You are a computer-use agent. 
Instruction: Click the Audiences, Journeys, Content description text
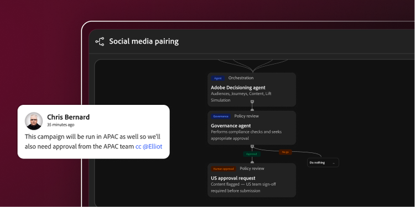(241, 97)
